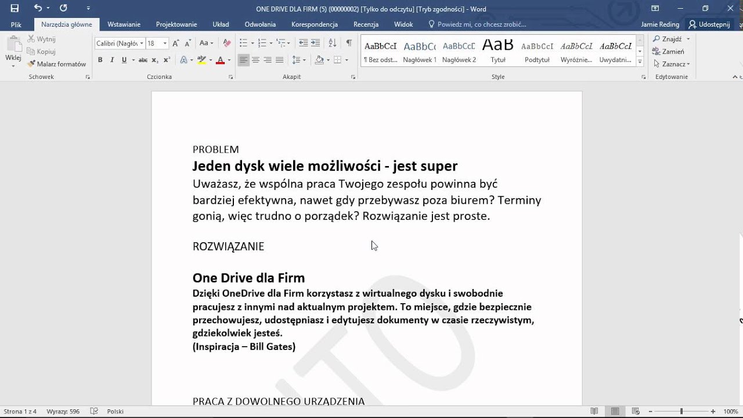Viewport: 743px width, 418px height.
Task: Toggle Italic formatting
Action: 112,60
